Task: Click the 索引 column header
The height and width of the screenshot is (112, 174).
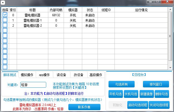Action: (x=13, y=10)
